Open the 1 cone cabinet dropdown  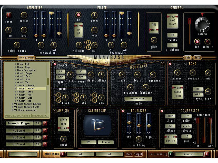click(x=106, y=142)
